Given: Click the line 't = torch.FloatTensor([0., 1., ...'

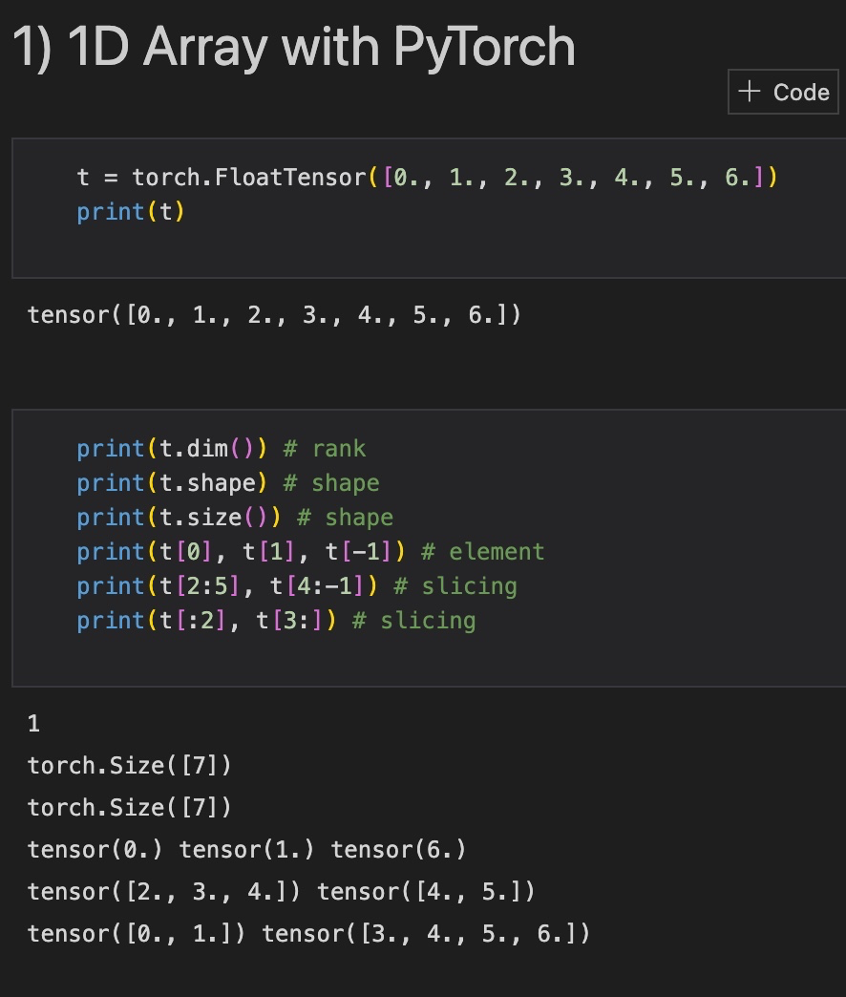Looking at the screenshot, I should (427, 178).
